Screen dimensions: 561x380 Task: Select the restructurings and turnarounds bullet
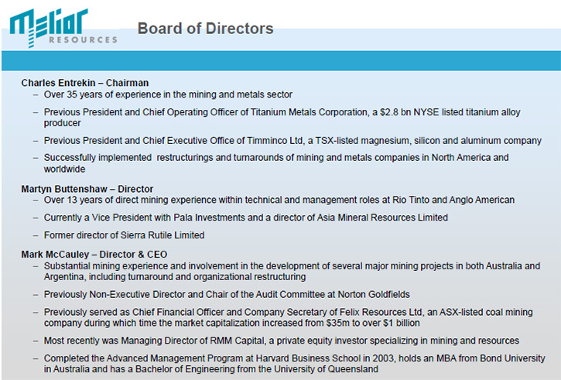276,163
